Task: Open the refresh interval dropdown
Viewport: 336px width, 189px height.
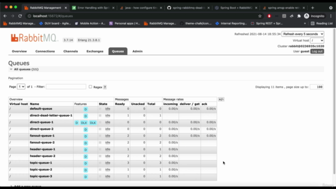Action: click(x=303, y=34)
